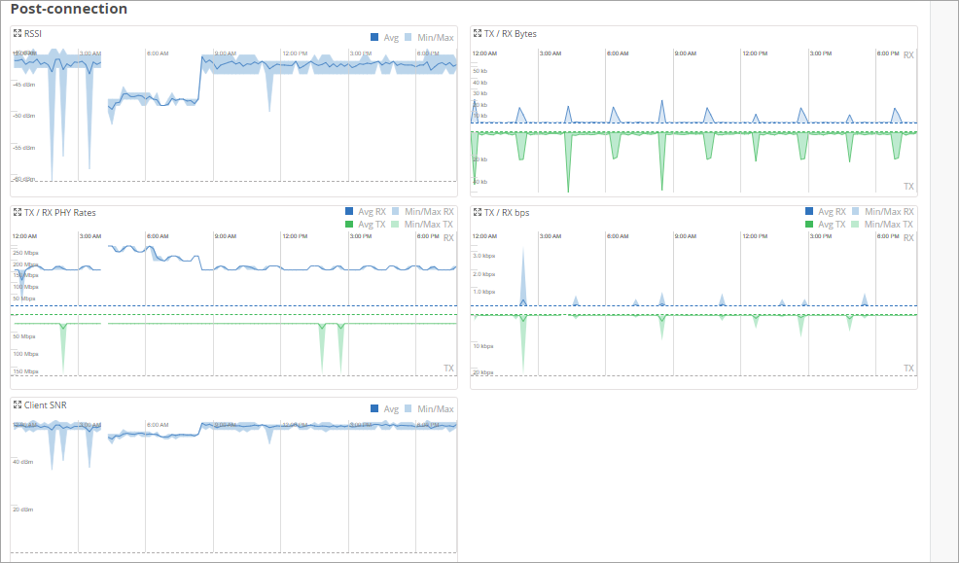Screen dimensions: 959x563
Task: Click the Post-connection section heading
Action: pyautogui.click(x=69, y=9)
